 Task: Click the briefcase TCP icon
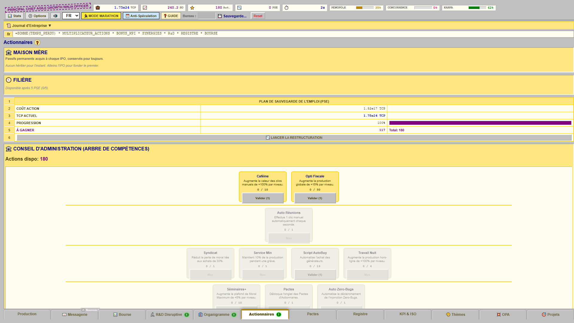point(98,8)
